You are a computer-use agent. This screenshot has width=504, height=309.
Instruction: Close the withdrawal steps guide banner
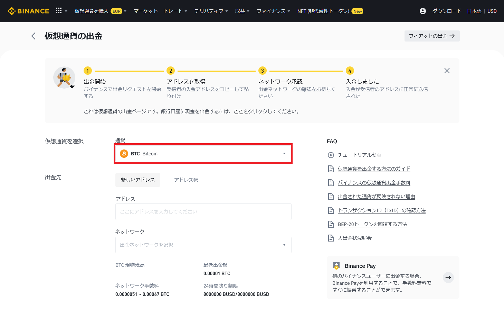click(447, 71)
